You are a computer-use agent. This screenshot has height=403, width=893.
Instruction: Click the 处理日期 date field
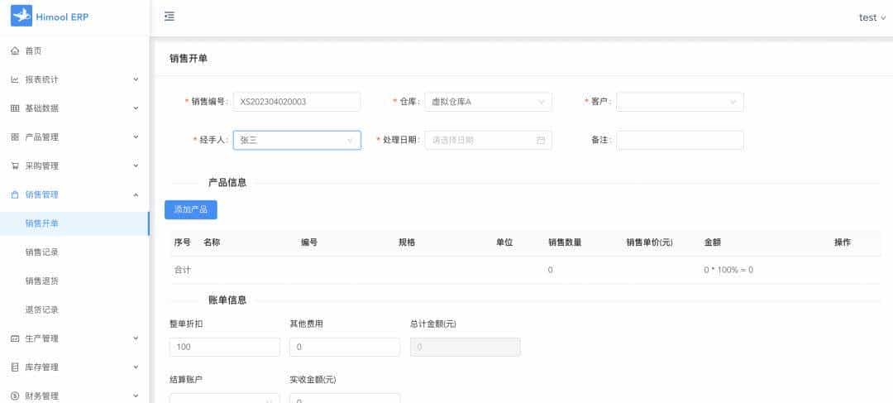pos(488,140)
